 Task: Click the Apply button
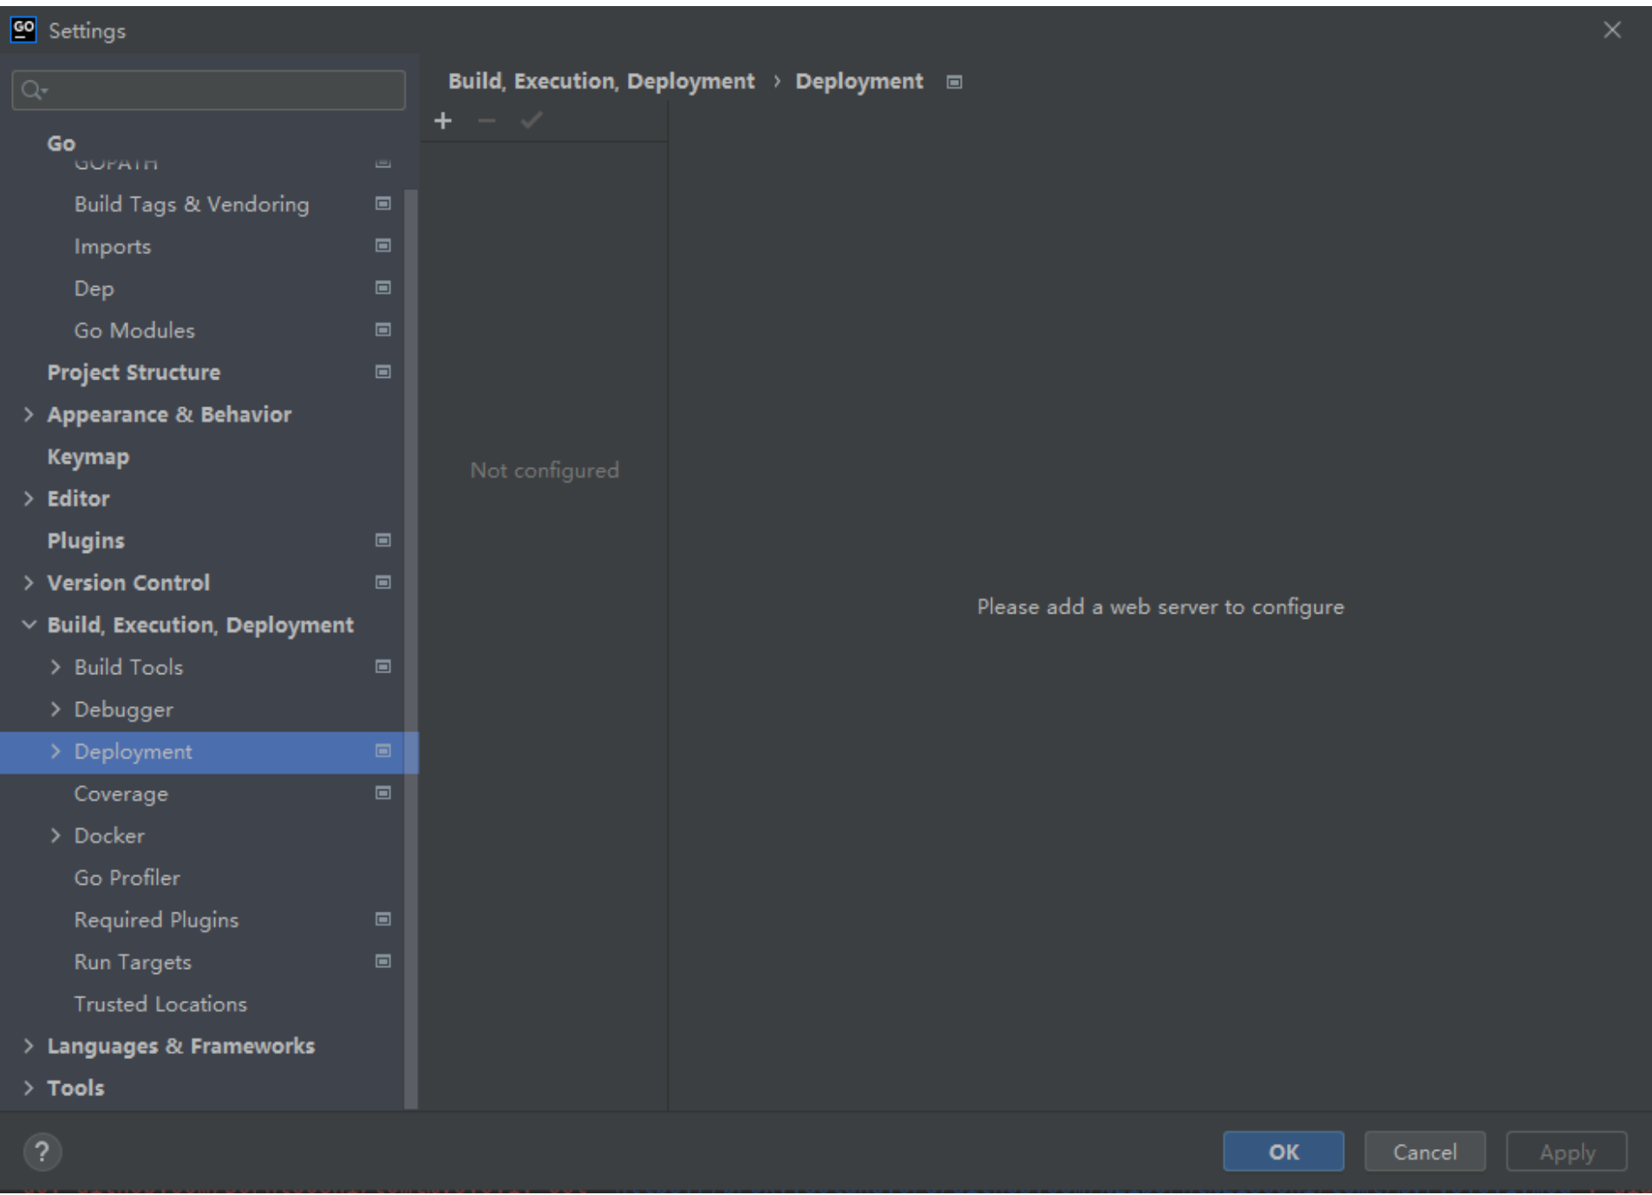coord(1567,1152)
